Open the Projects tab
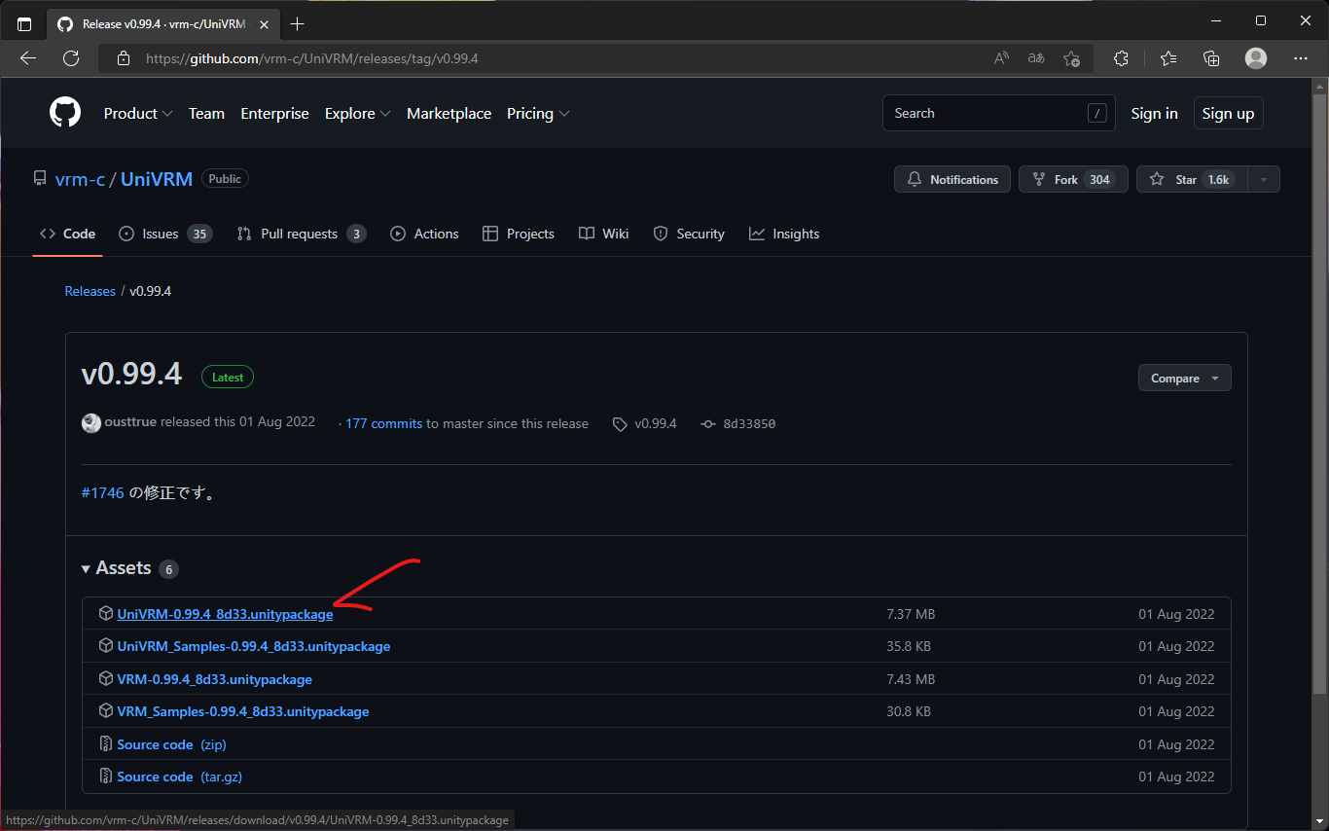Viewport: 1329px width, 831px height. click(x=519, y=234)
